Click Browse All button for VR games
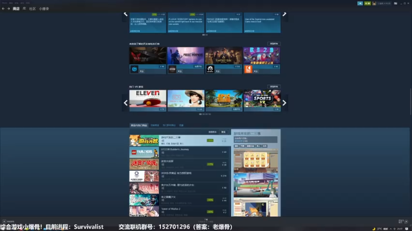The width and height of the screenshot is (412, 231). click(x=274, y=87)
